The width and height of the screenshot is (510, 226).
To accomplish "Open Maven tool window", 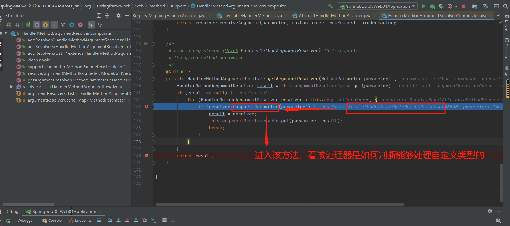I will pos(507,23).
